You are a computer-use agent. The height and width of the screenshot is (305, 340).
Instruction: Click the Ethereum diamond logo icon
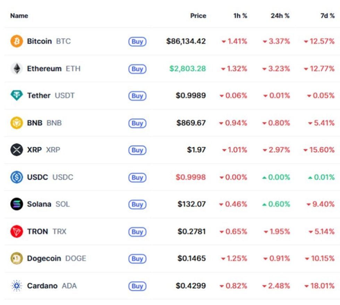(x=16, y=69)
